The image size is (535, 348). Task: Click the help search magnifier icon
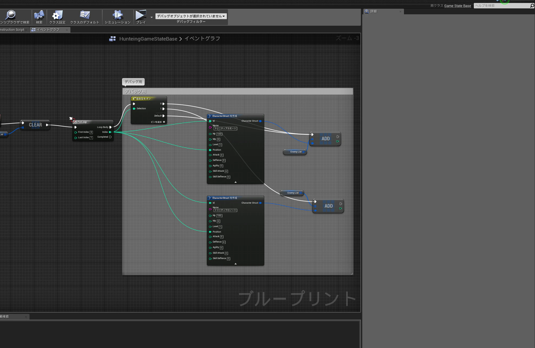click(x=532, y=6)
